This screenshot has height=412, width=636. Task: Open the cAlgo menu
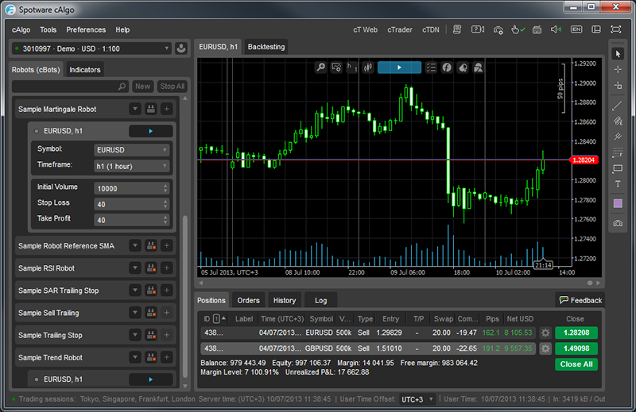coord(21,29)
